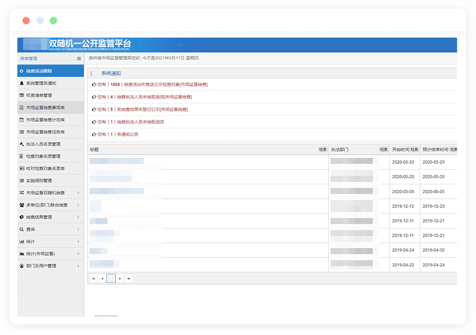The width and height of the screenshot is (476, 335).
Task: Click the 检索 button in 标题 column
Action: (322, 150)
